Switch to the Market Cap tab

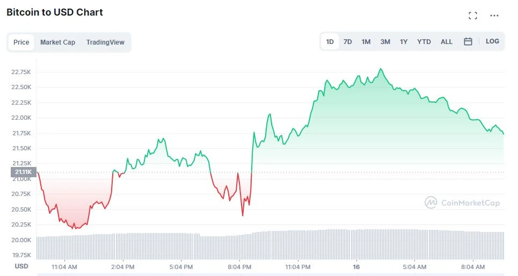(x=57, y=42)
